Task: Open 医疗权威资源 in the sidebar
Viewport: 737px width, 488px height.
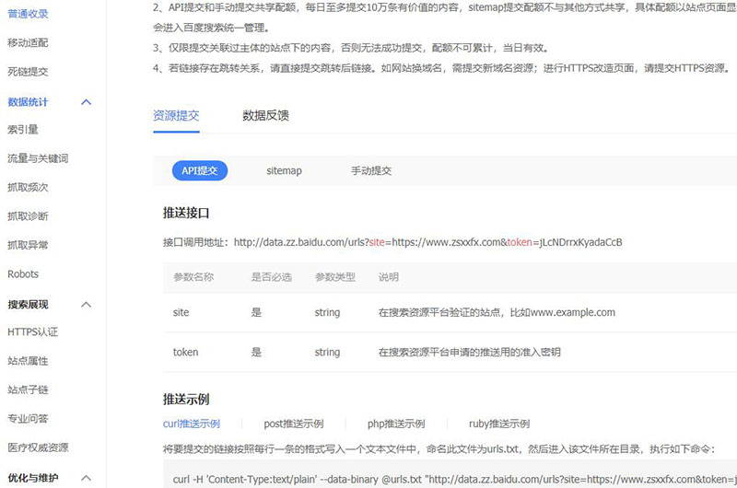Action: pos(38,447)
